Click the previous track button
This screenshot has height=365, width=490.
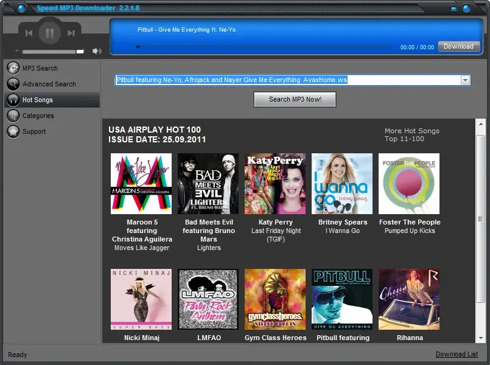pyautogui.click(x=29, y=33)
